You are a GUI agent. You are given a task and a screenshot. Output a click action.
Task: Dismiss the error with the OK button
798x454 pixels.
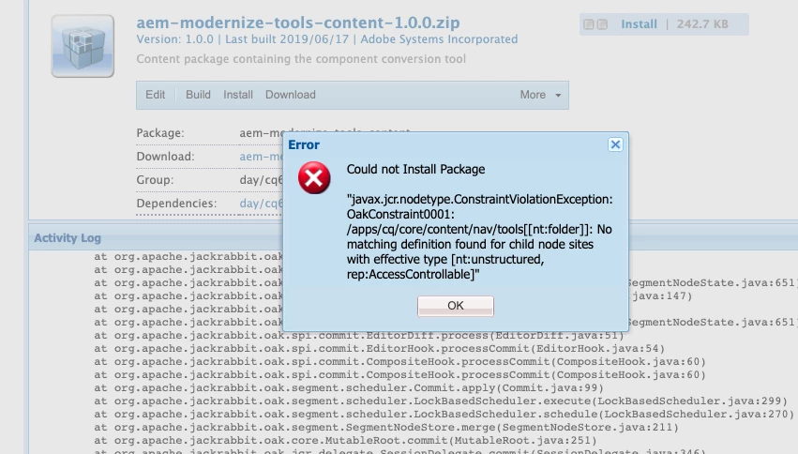456,306
